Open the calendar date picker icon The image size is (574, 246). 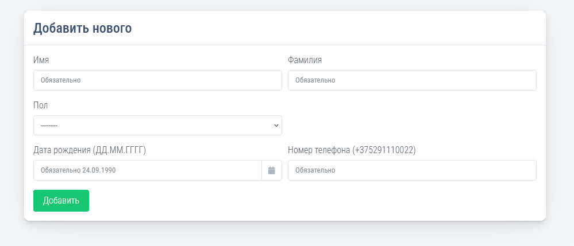click(272, 170)
